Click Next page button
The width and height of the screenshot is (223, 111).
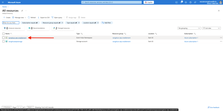(30, 107)
